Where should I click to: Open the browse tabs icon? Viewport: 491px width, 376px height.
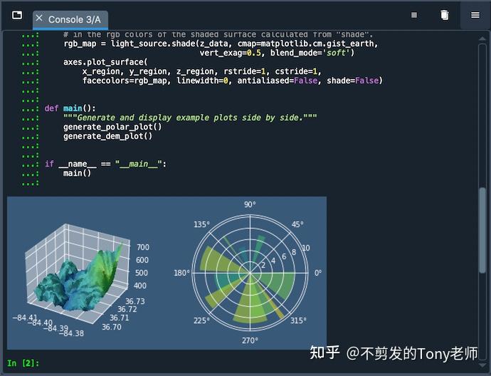(x=17, y=15)
